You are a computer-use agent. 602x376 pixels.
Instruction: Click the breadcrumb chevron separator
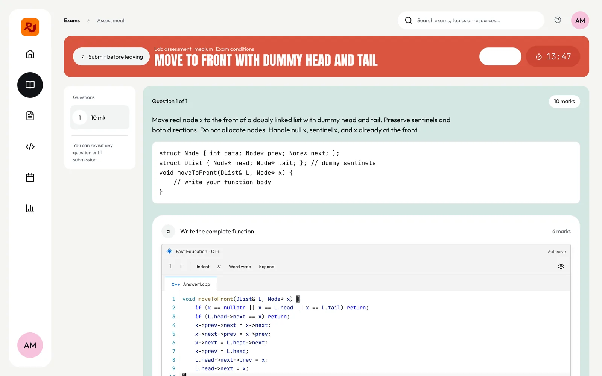[88, 20]
